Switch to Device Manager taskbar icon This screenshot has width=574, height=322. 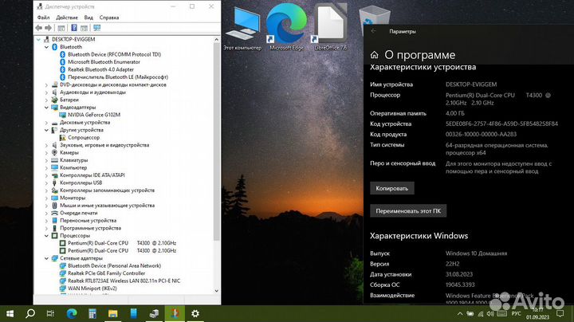tap(154, 313)
